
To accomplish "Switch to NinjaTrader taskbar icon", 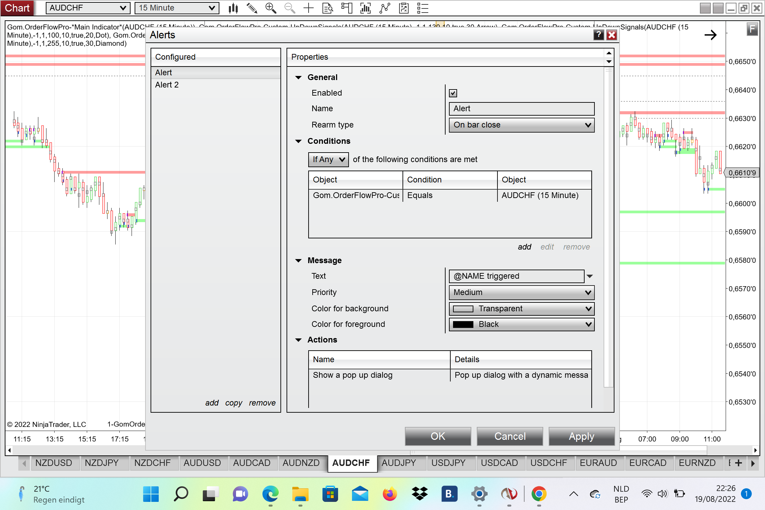I will coord(509,494).
